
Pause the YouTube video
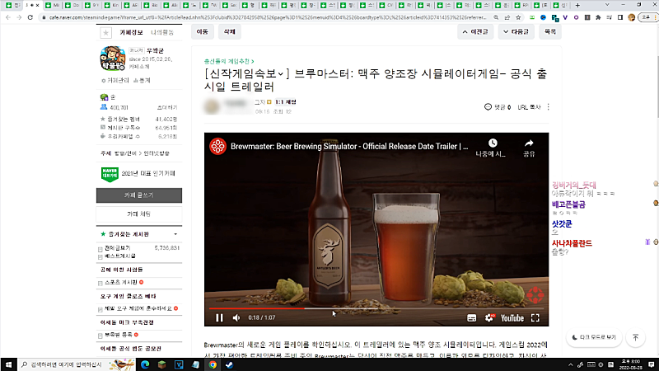(219, 317)
